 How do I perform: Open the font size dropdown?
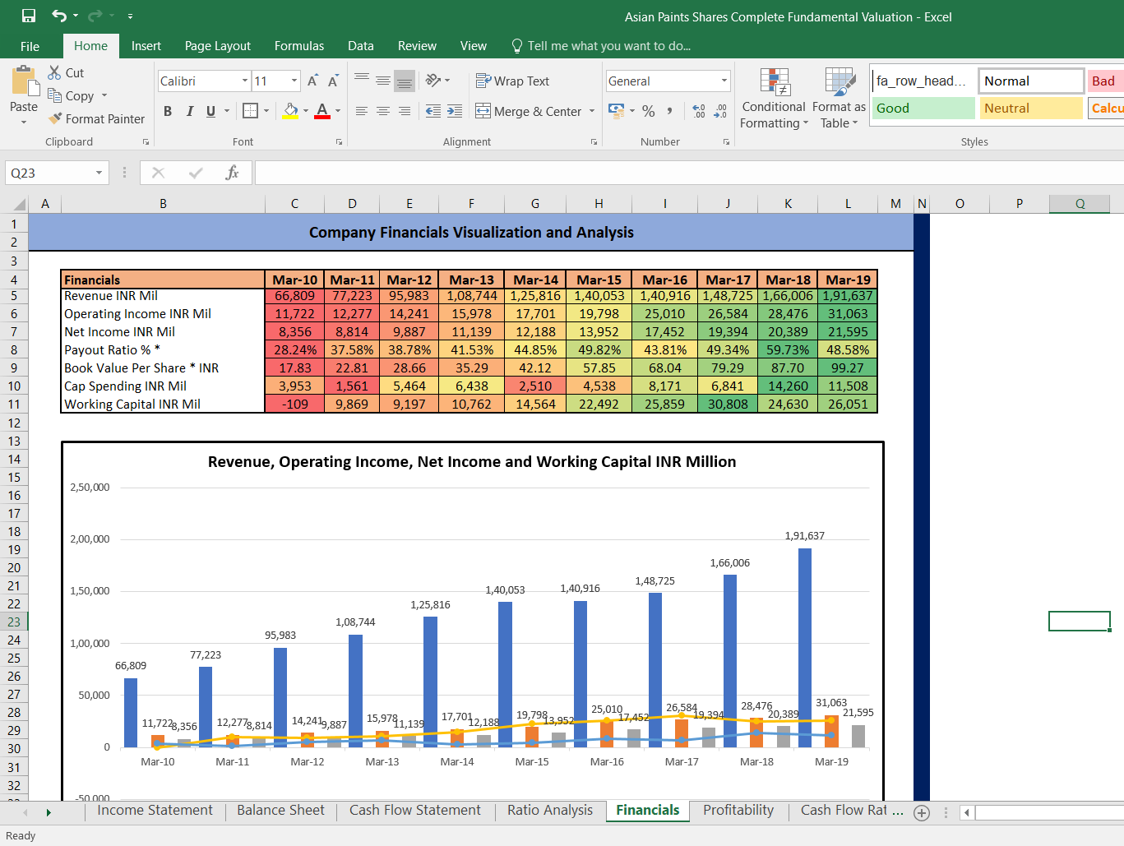click(x=294, y=81)
